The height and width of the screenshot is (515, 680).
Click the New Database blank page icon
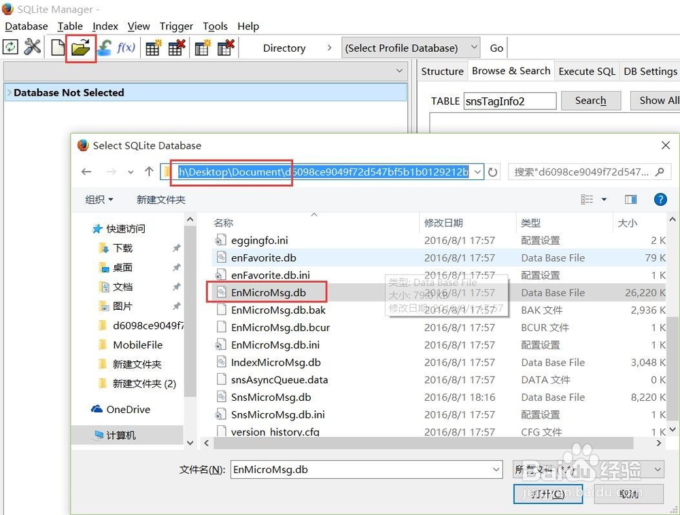pos(58,47)
